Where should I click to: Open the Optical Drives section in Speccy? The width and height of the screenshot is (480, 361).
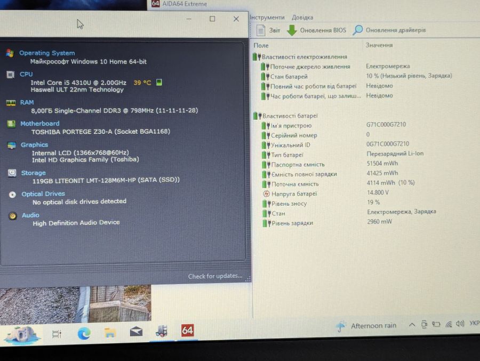pyautogui.click(x=43, y=194)
